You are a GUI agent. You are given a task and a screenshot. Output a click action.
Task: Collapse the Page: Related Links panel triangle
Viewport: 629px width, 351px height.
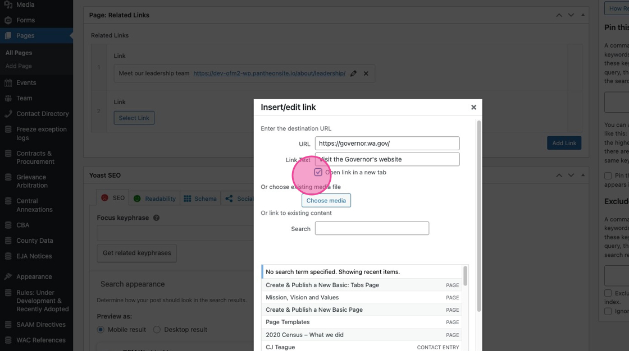583,15
